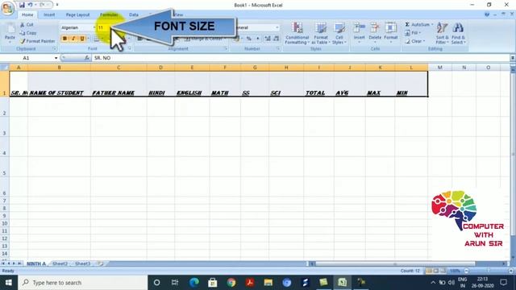Toggle Underline formatting
This screenshot has height=290, width=516.
pos(82,39)
